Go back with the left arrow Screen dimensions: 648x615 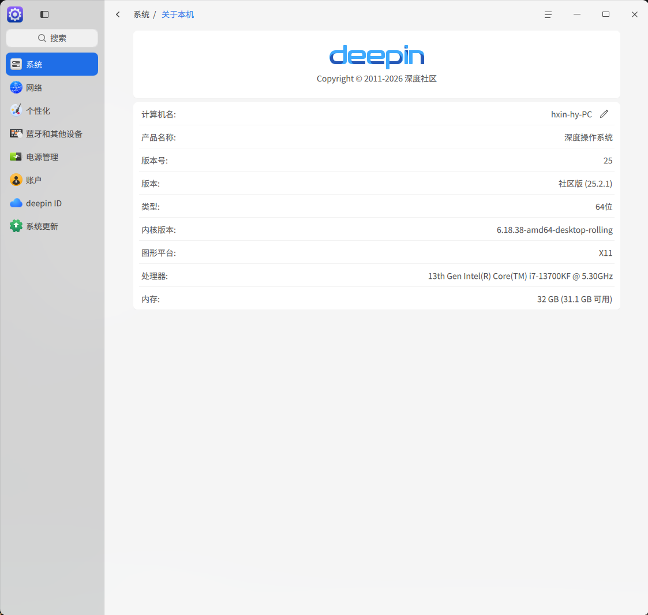tap(118, 14)
